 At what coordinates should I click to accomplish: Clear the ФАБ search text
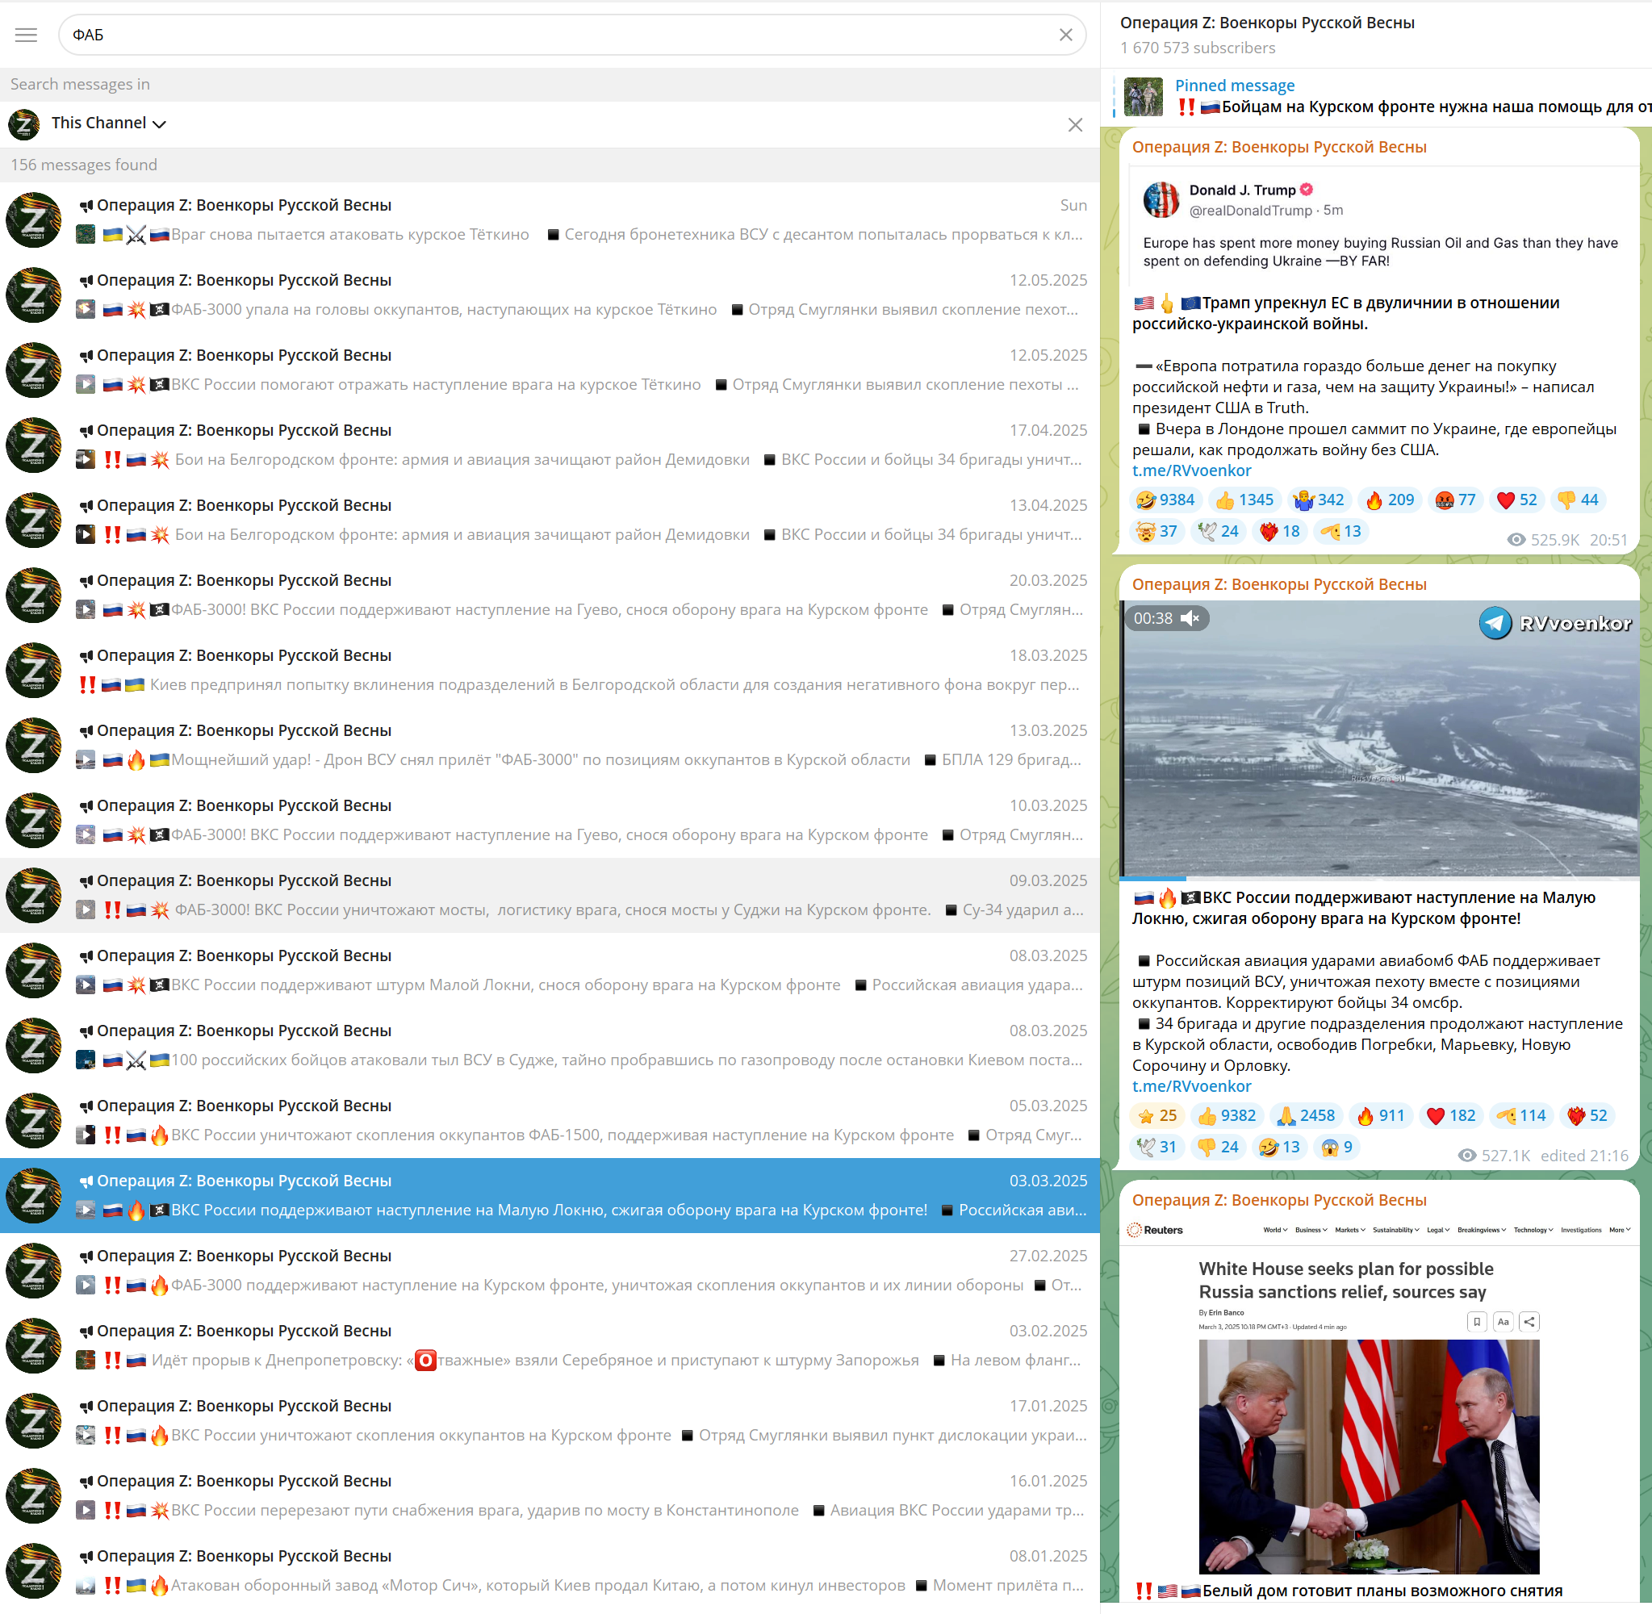(x=1065, y=35)
